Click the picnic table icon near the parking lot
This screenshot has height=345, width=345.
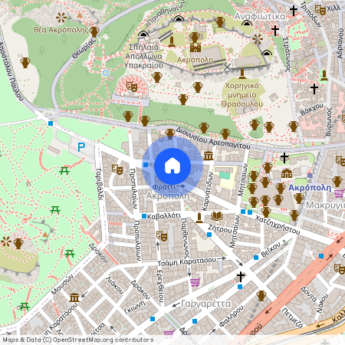[x=64, y=170]
